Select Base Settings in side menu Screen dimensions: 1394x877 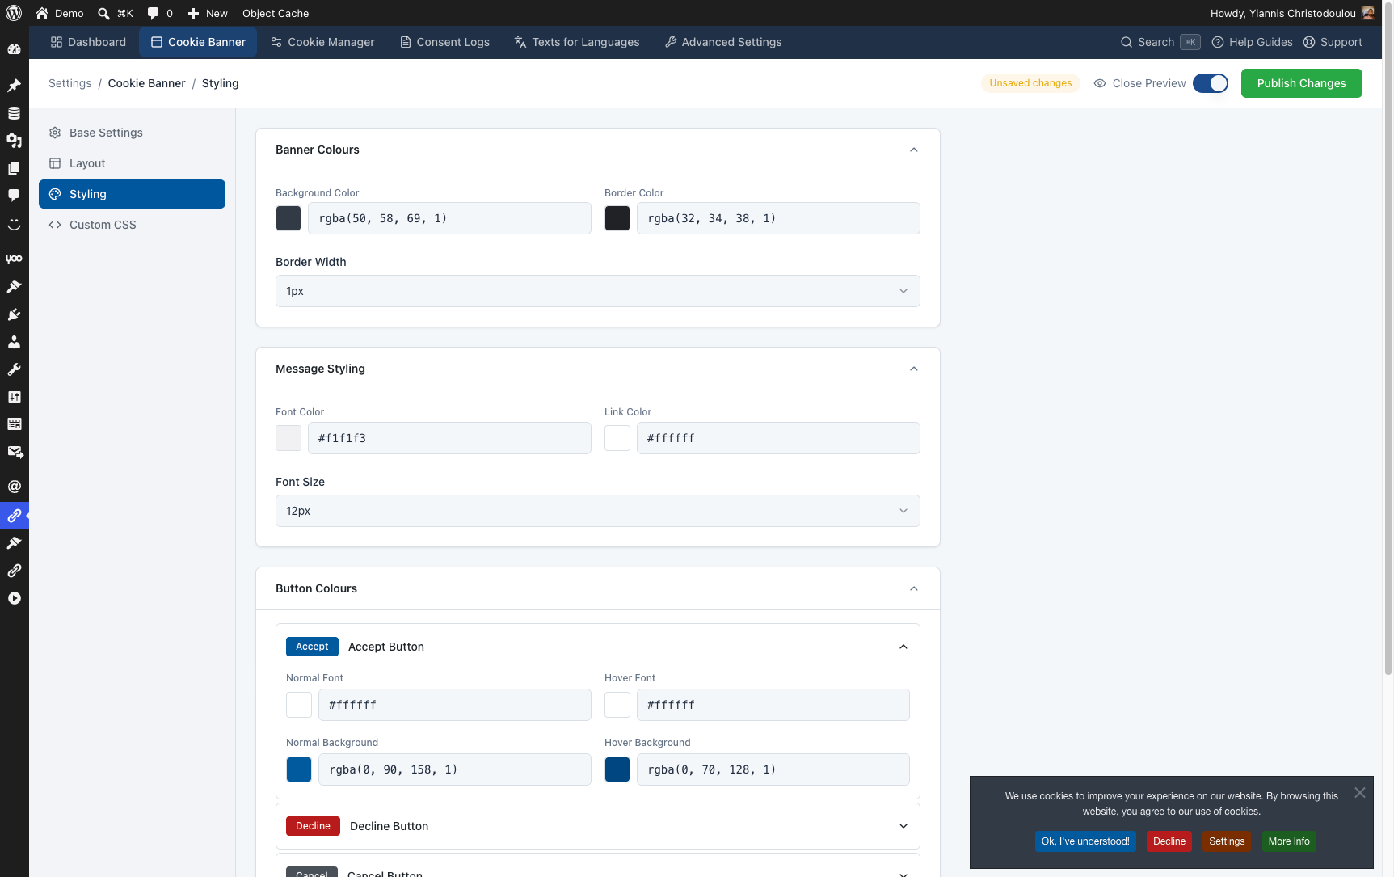(x=133, y=133)
